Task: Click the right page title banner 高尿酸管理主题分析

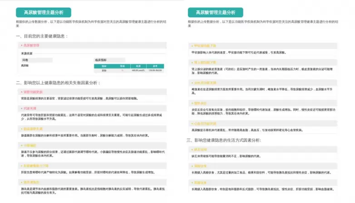Action: [215, 12]
